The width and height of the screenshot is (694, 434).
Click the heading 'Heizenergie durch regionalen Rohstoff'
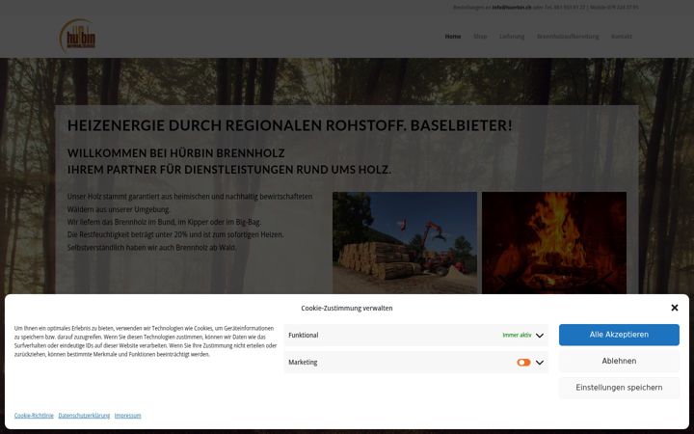pyautogui.click(x=289, y=125)
